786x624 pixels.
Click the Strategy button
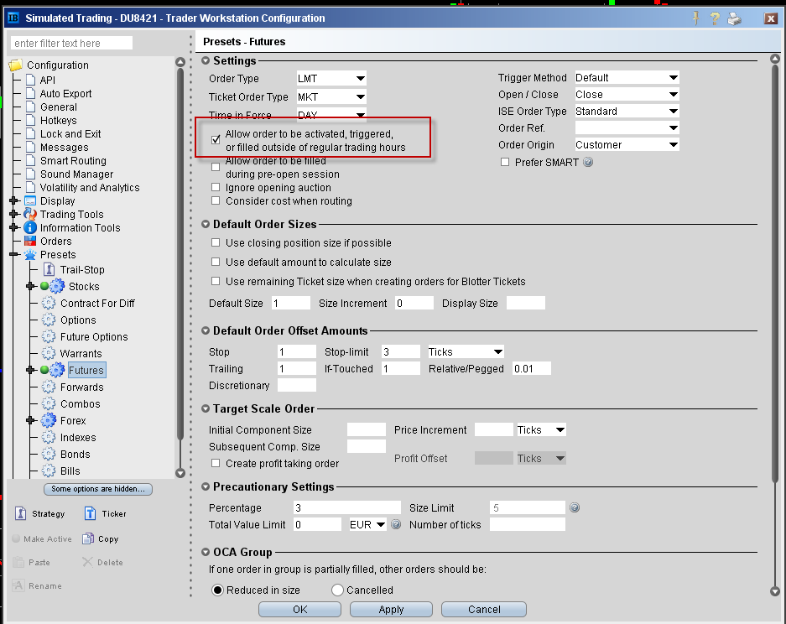click(41, 514)
